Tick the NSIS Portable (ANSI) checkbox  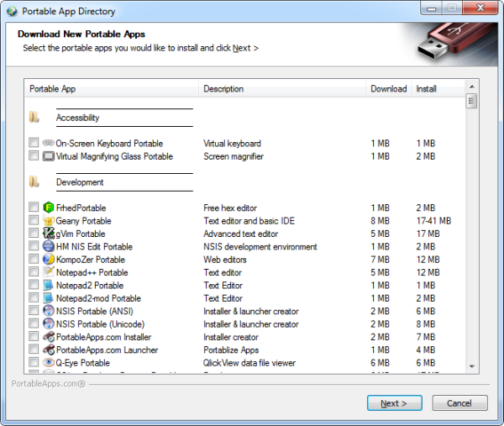(x=34, y=310)
